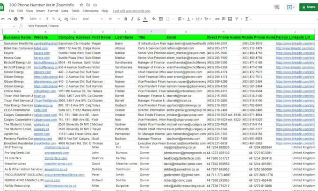This screenshot has width=318, height=191.
Task: Print the spreadsheet using the printer icon
Action: 15,19
